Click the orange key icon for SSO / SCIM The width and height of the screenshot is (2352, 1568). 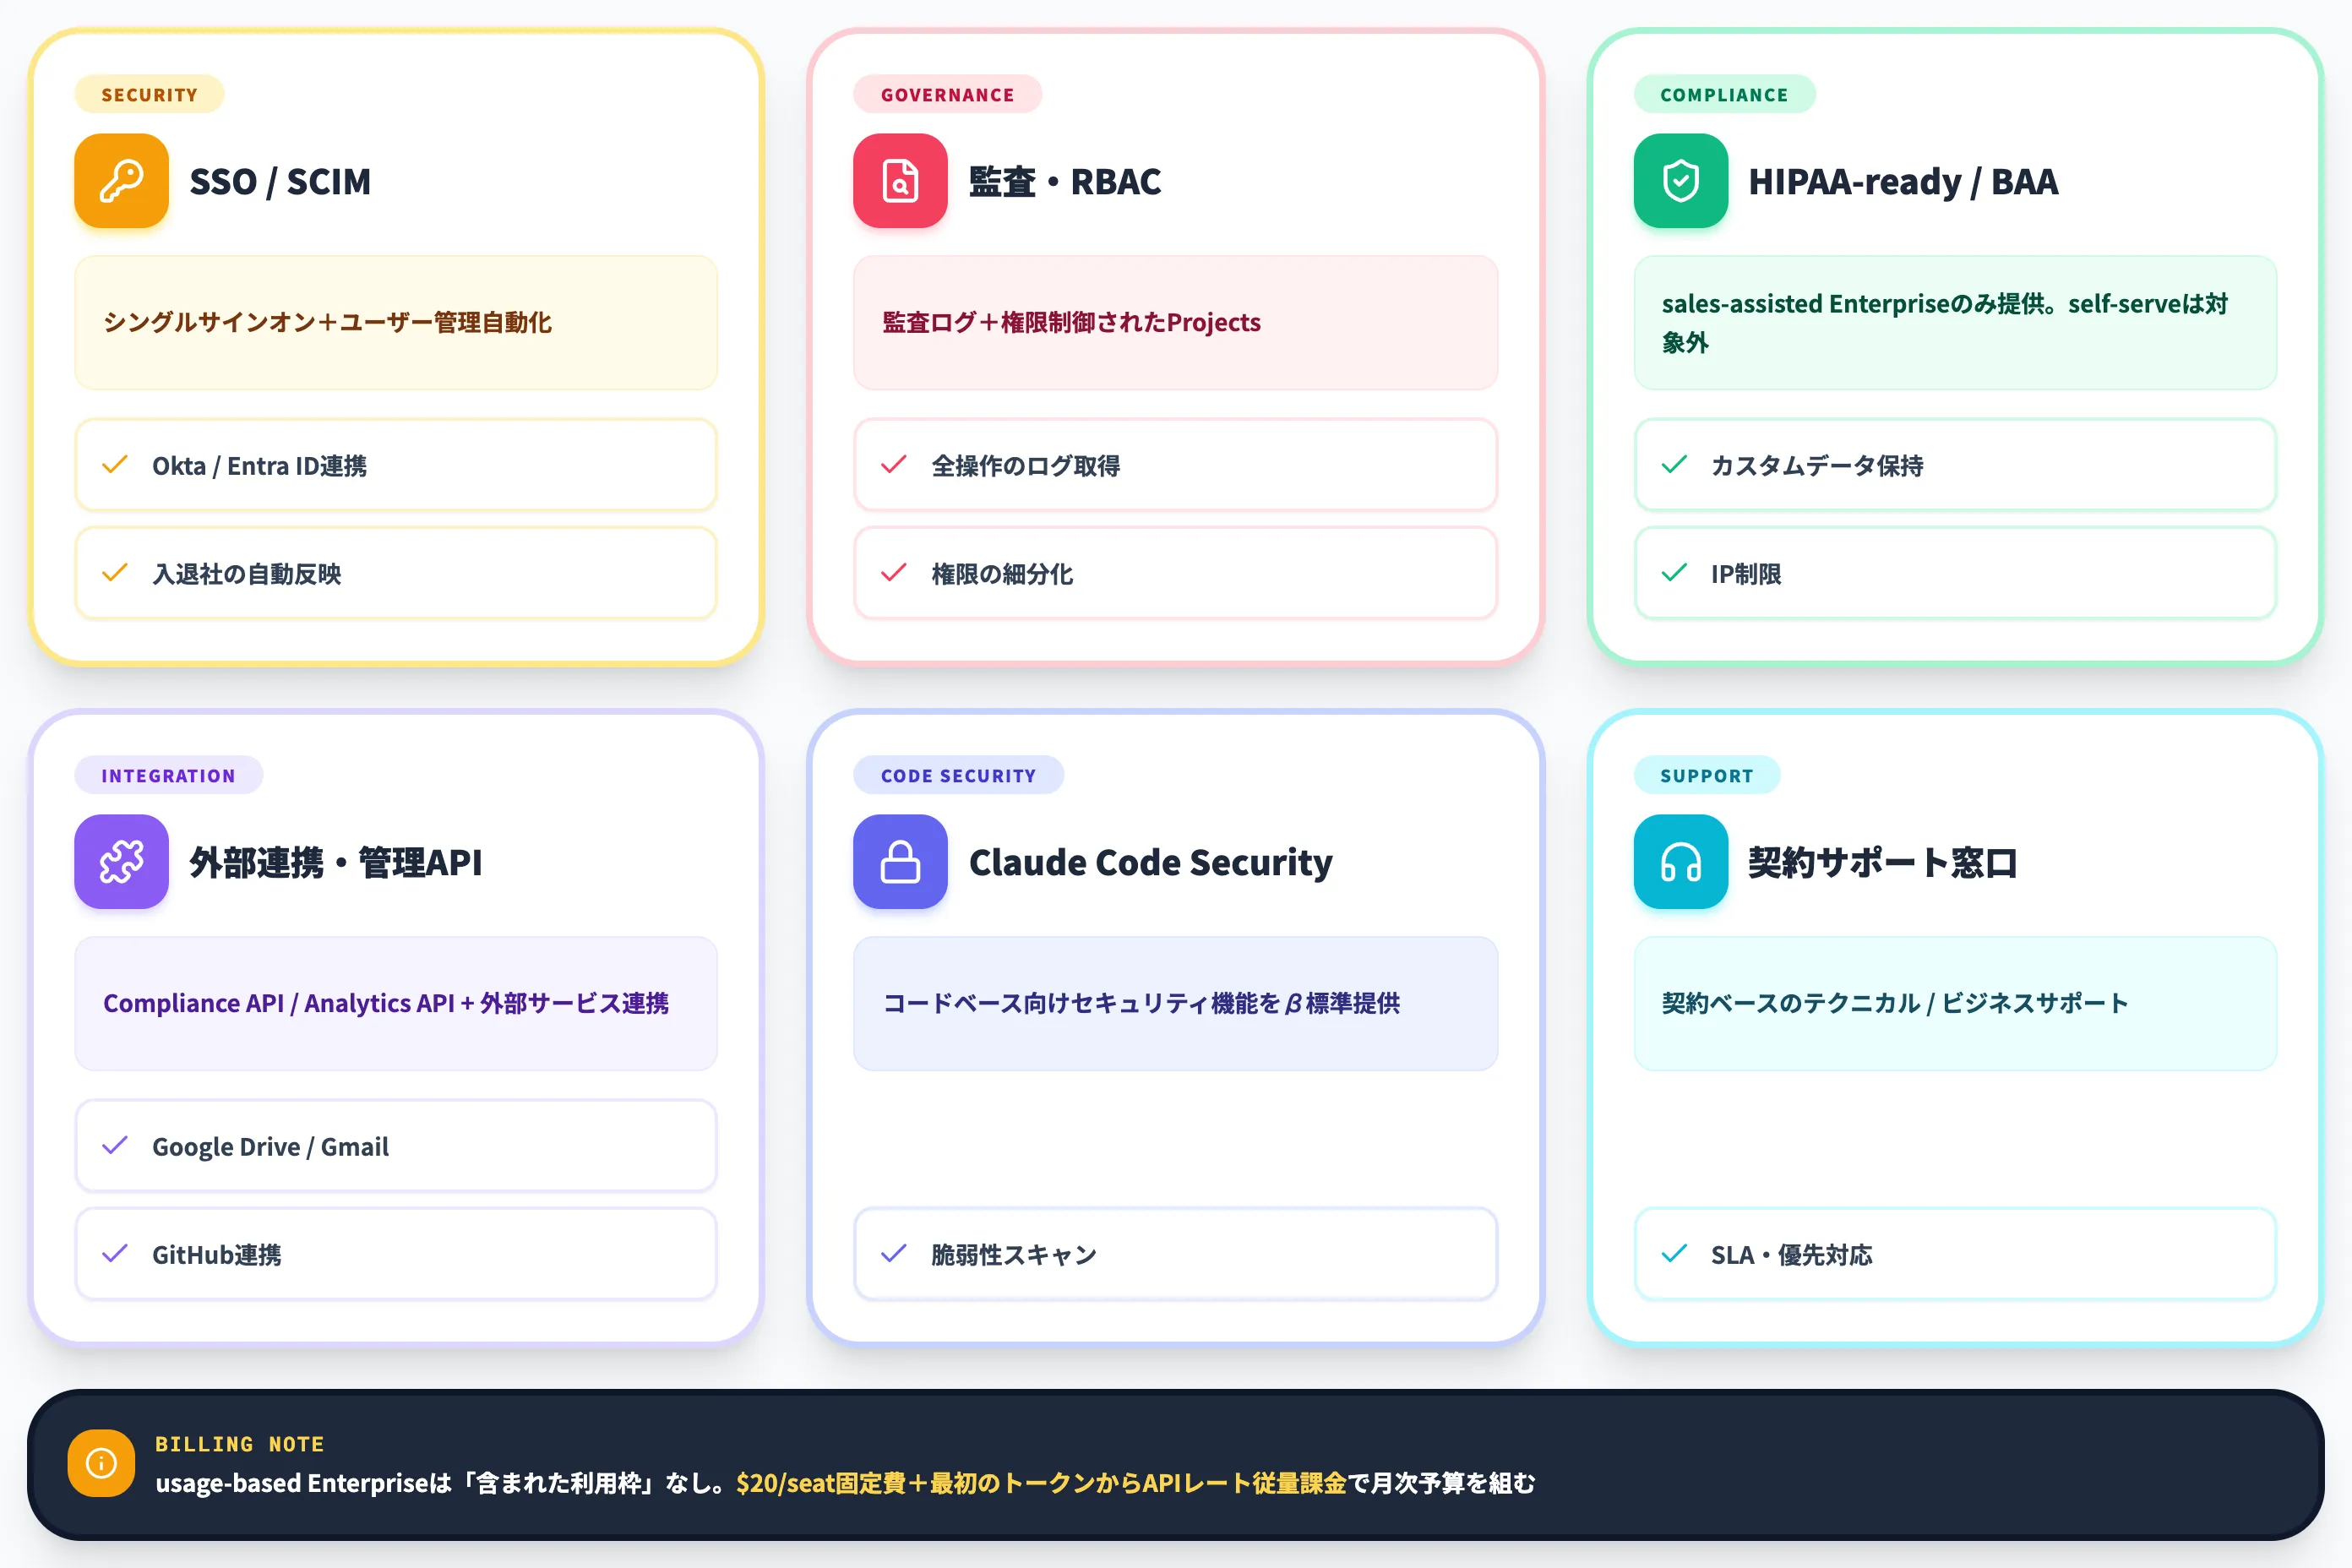(121, 181)
